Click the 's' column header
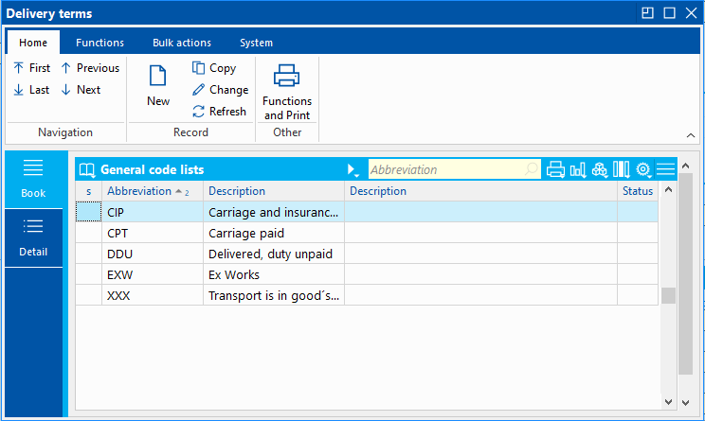Screen dimensions: 705x421 [x=88, y=191]
